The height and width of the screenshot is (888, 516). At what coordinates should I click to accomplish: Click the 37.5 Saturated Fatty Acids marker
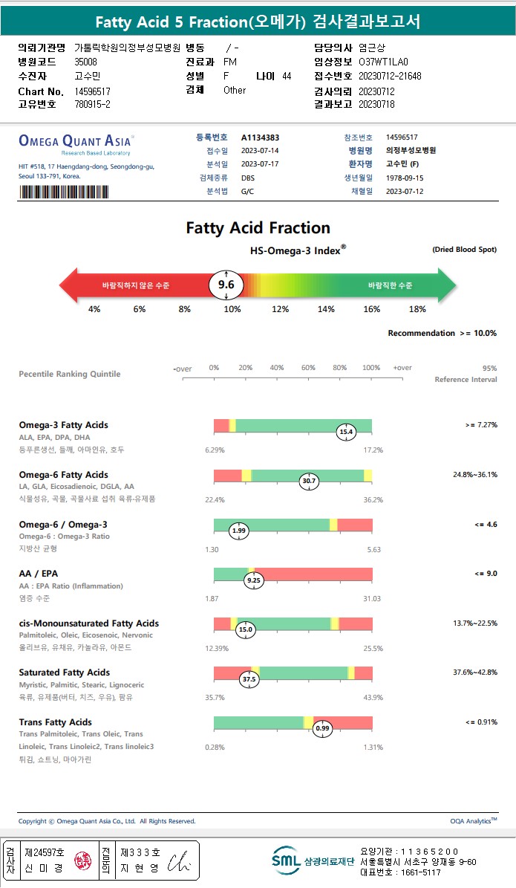click(x=249, y=679)
